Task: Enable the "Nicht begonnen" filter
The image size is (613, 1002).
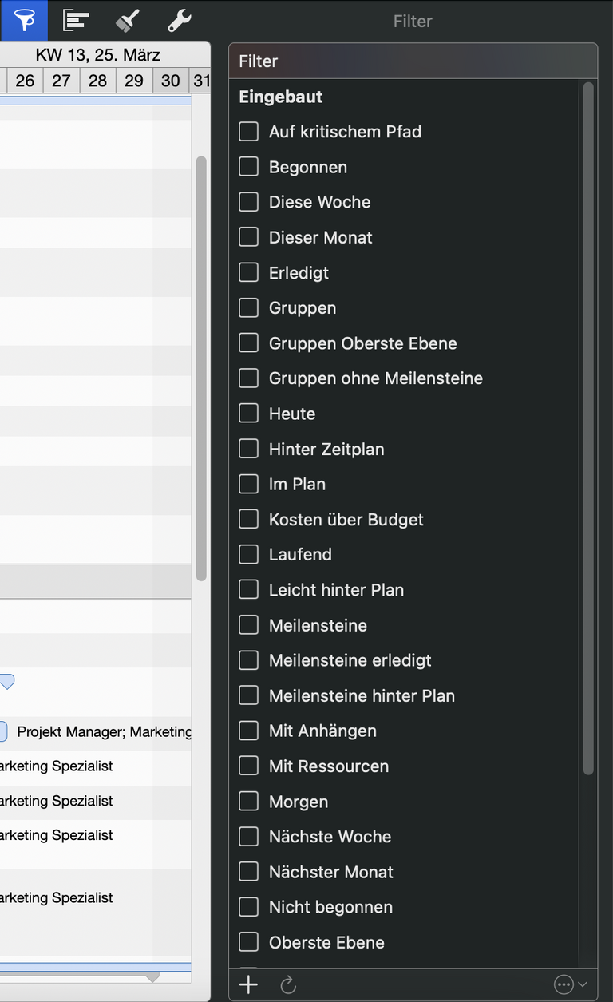Action: point(248,907)
